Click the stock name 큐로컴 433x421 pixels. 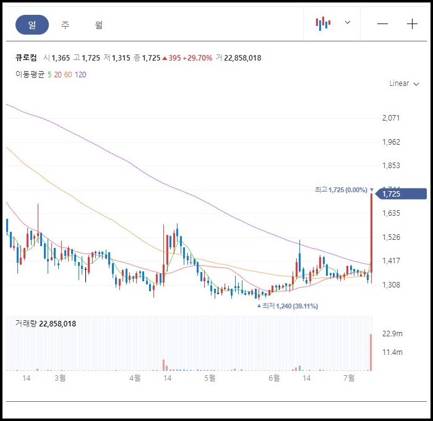(26, 57)
